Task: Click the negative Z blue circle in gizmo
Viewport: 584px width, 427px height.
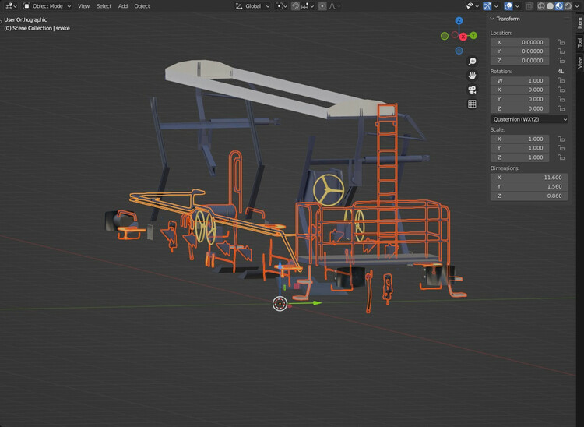Action: (x=459, y=51)
